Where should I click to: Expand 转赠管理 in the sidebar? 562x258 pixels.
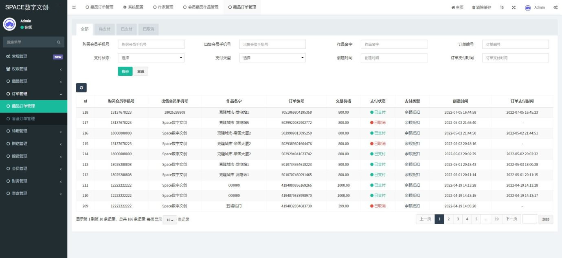(x=33, y=131)
